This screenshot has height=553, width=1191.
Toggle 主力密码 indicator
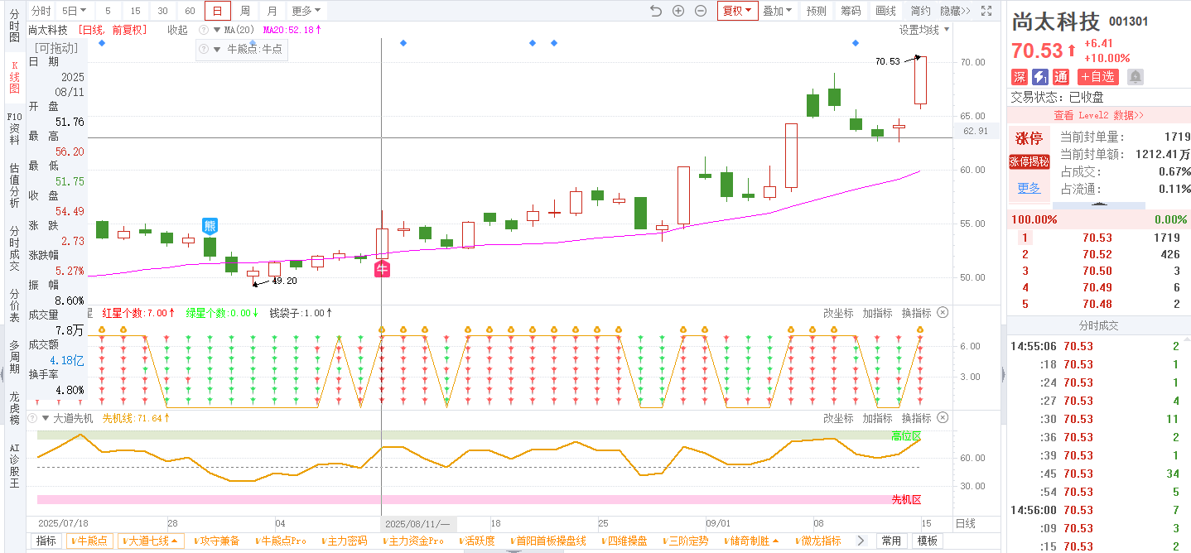click(x=343, y=541)
